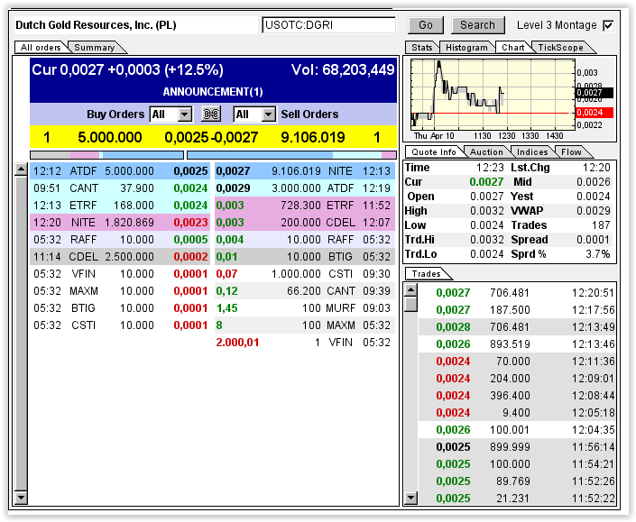This screenshot has height=522, width=636.
Task: Click the Go button
Action: (x=426, y=25)
